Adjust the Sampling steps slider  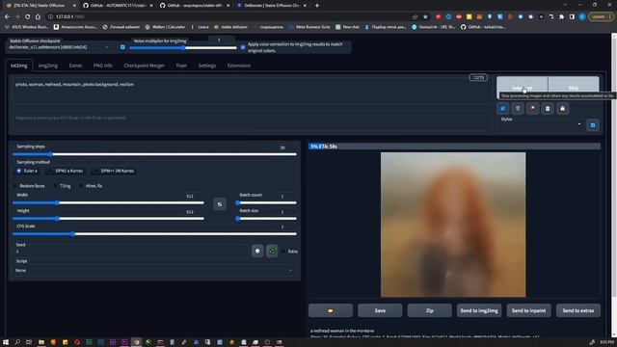154,154
